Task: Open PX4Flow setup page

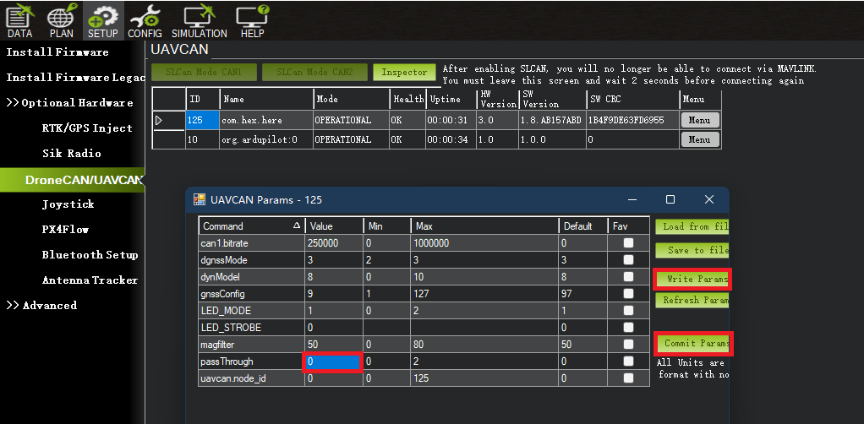Action: (x=65, y=230)
